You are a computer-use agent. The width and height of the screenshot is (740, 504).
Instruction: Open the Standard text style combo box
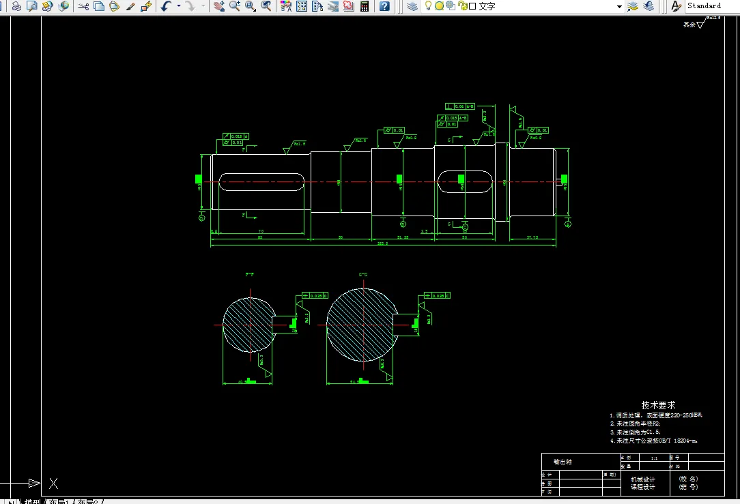(712, 5)
